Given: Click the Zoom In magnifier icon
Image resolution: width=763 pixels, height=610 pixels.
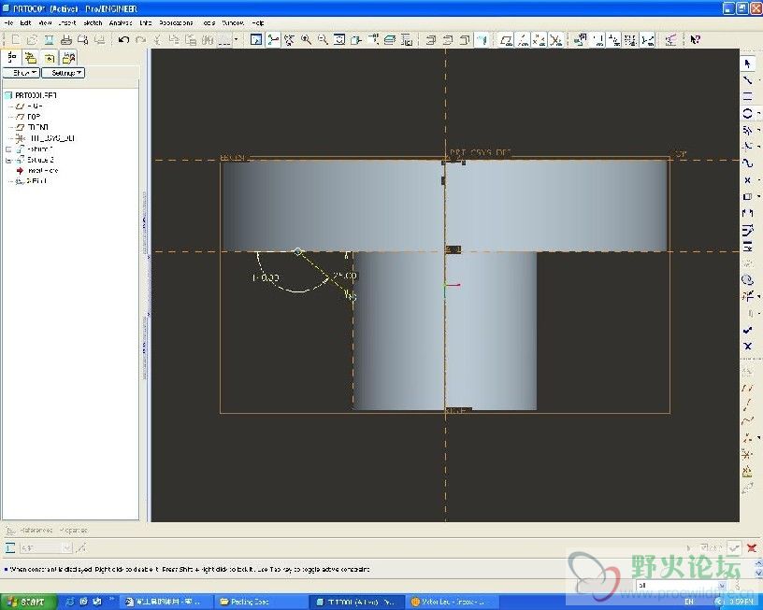Looking at the screenshot, I should click(x=306, y=39).
